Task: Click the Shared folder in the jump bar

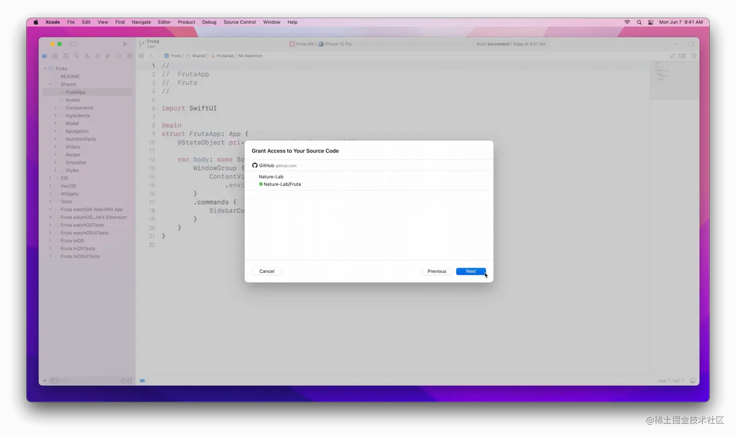Action: (195, 56)
